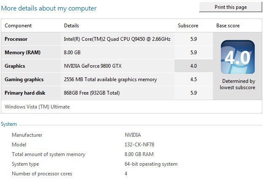The image size is (264, 180).
Task: Click the Gaming graphics row label
Action: tap(24, 79)
